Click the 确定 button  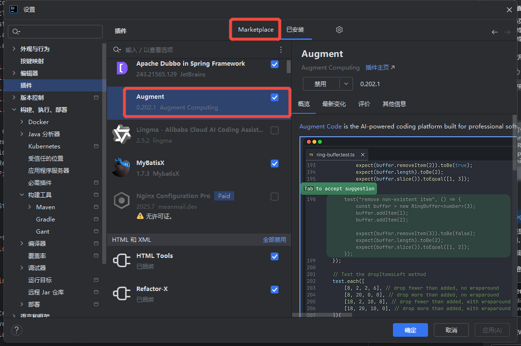pyautogui.click(x=410, y=330)
